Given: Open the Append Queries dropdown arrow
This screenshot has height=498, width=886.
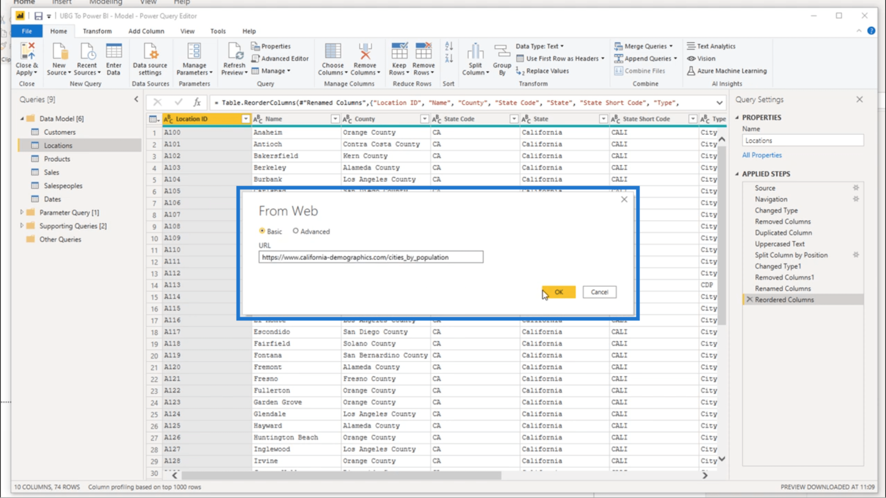Looking at the screenshot, I should [x=675, y=58].
